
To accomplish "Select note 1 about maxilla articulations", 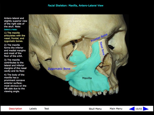I will click(x=15, y=37).
